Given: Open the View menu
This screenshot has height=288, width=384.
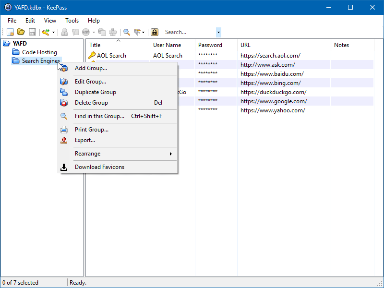Looking at the screenshot, I should 50,21.
